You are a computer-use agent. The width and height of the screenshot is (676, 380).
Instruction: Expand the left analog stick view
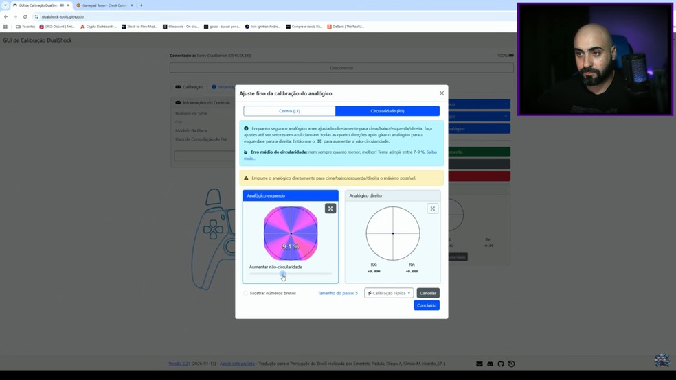pyautogui.click(x=330, y=209)
